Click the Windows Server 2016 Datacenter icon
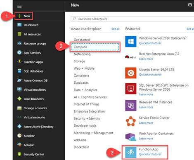The width and height of the screenshot is (194, 160). tap(131, 42)
